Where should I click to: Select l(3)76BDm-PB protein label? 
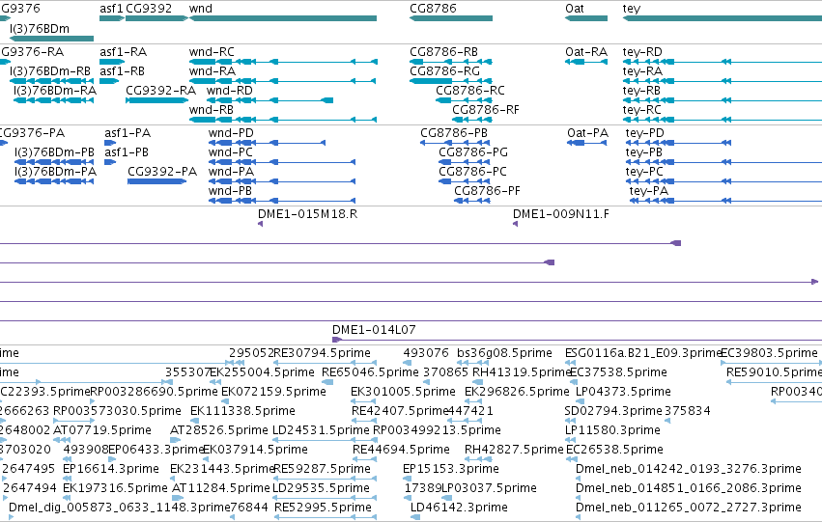(54, 152)
